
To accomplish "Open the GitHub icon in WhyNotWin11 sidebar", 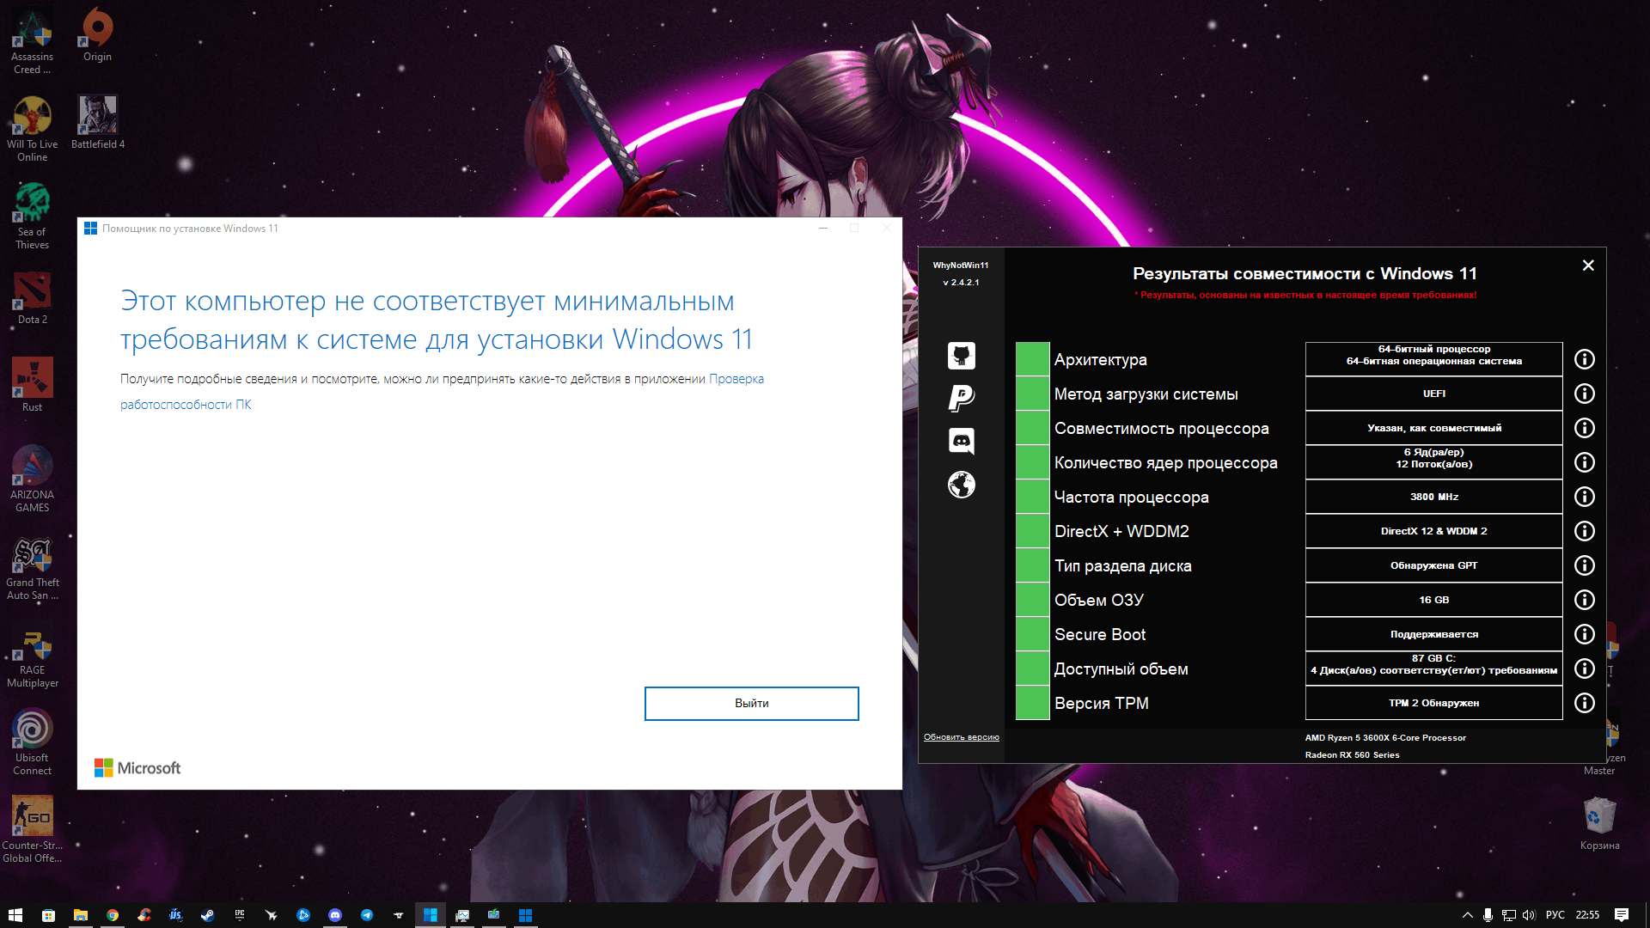I will (x=961, y=356).
